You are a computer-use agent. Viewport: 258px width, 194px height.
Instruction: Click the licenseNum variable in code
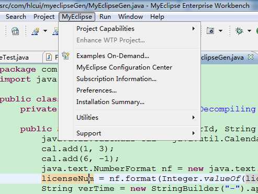click(x=68, y=179)
